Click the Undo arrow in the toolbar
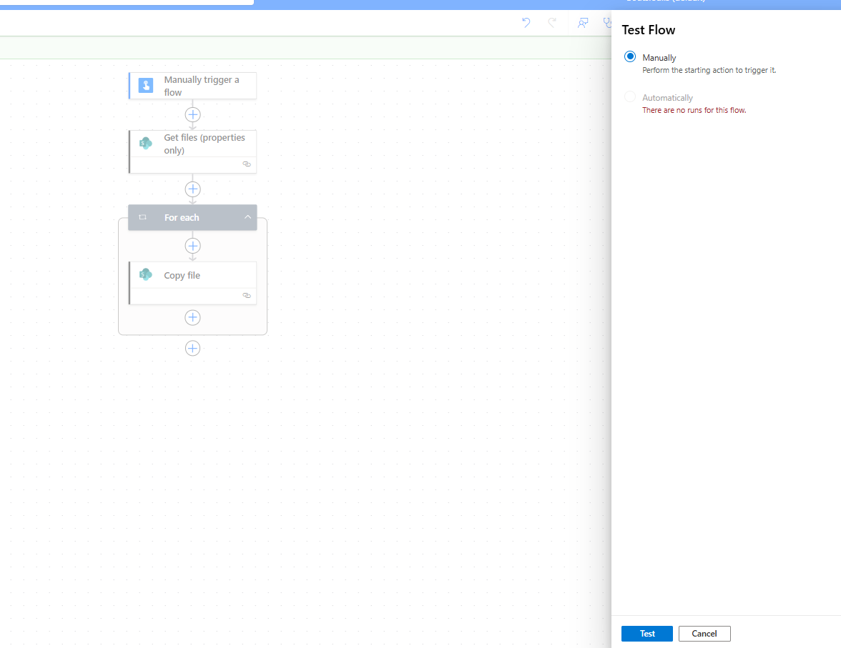Image resolution: width=841 pixels, height=648 pixels. pyautogui.click(x=526, y=23)
